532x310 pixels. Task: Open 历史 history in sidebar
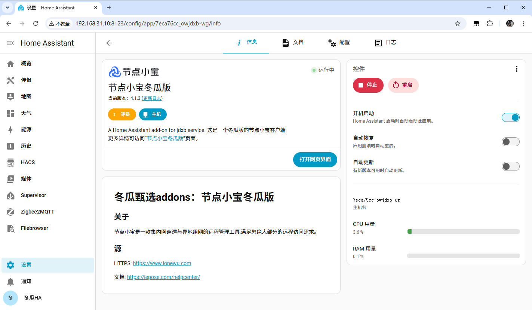48,146
